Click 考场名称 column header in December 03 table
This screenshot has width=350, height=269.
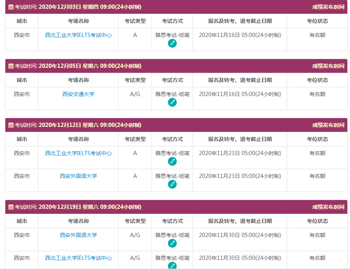[x=78, y=21]
